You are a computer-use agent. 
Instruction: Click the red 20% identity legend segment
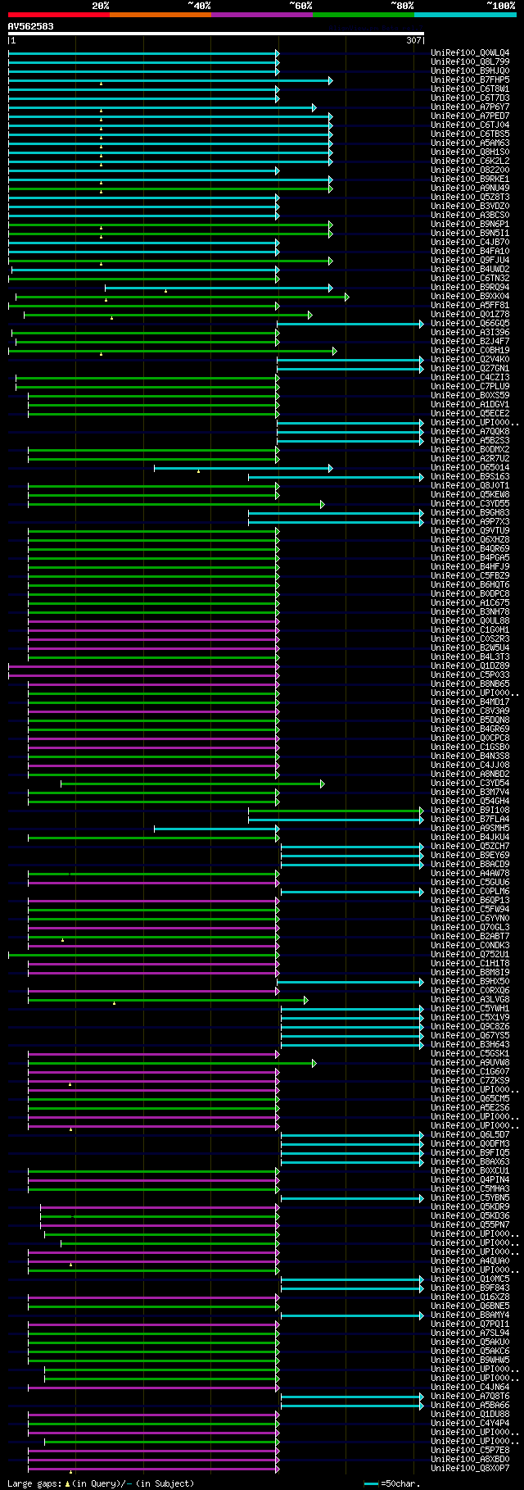[x=59, y=15]
